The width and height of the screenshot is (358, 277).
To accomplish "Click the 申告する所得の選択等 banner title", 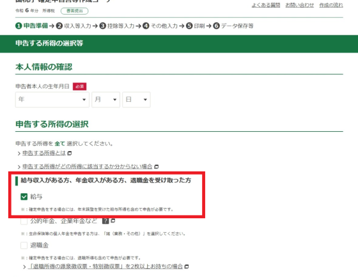I will [49, 44].
